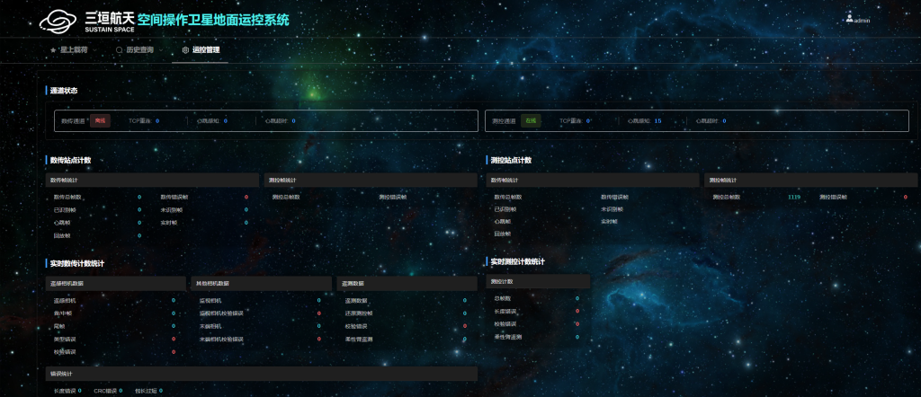Click the red 离线 status badge
Image resolution: width=921 pixels, height=397 pixels.
[100, 120]
